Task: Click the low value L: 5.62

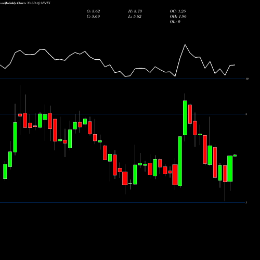Action: 135,17
